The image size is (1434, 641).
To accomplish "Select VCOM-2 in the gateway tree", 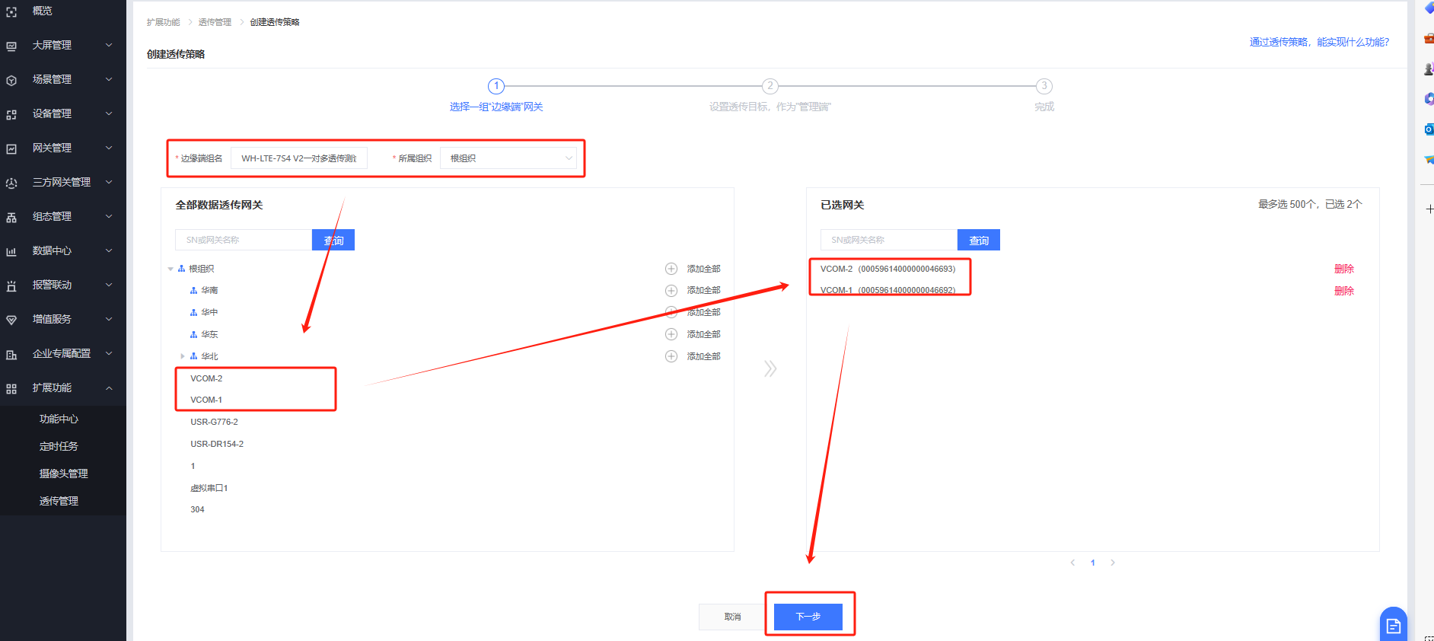I will [206, 378].
